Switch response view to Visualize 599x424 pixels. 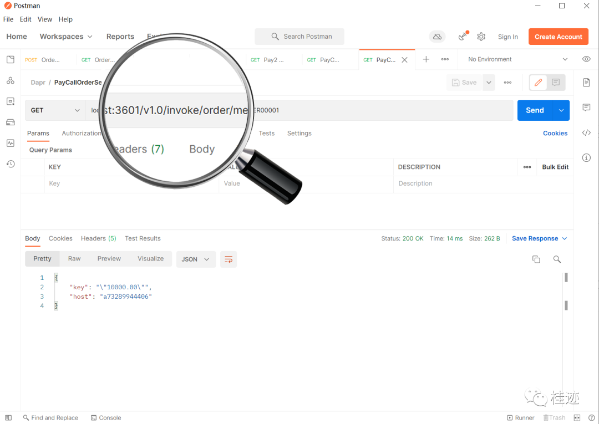coord(150,259)
